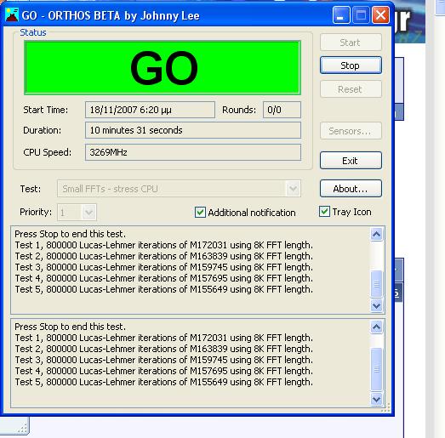Click the upper log scroll-down arrow

point(377,306)
